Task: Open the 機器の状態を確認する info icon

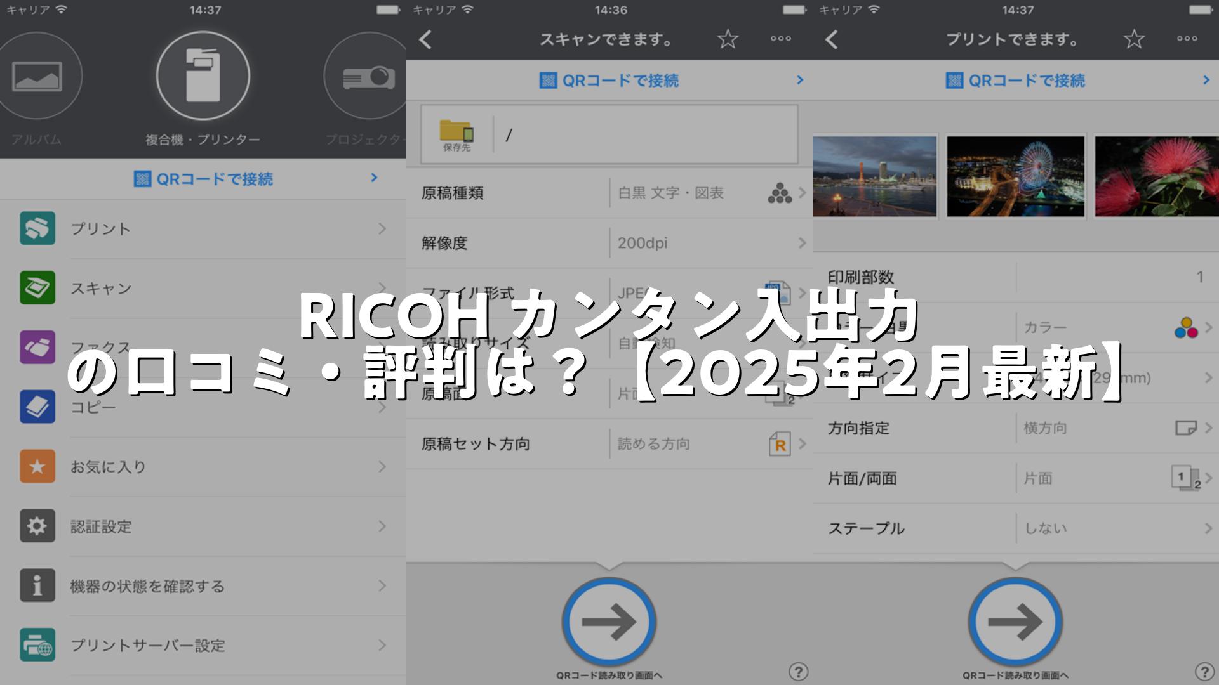Action: tap(37, 585)
